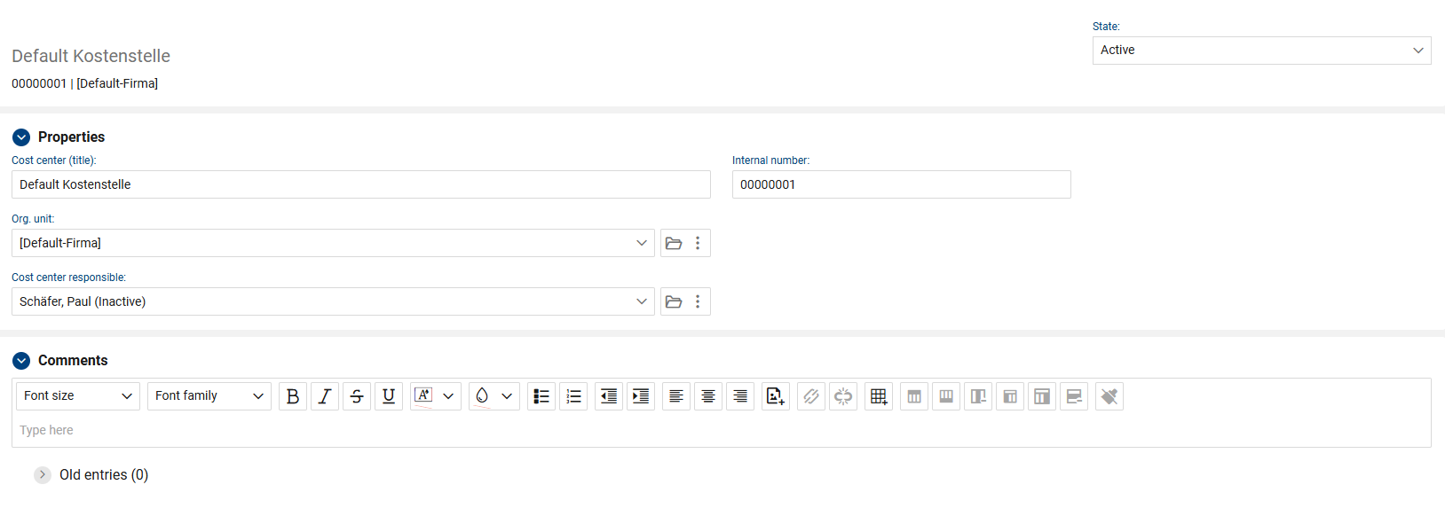Click the text color A icon
This screenshot has width=1445, height=516.
[423, 396]
